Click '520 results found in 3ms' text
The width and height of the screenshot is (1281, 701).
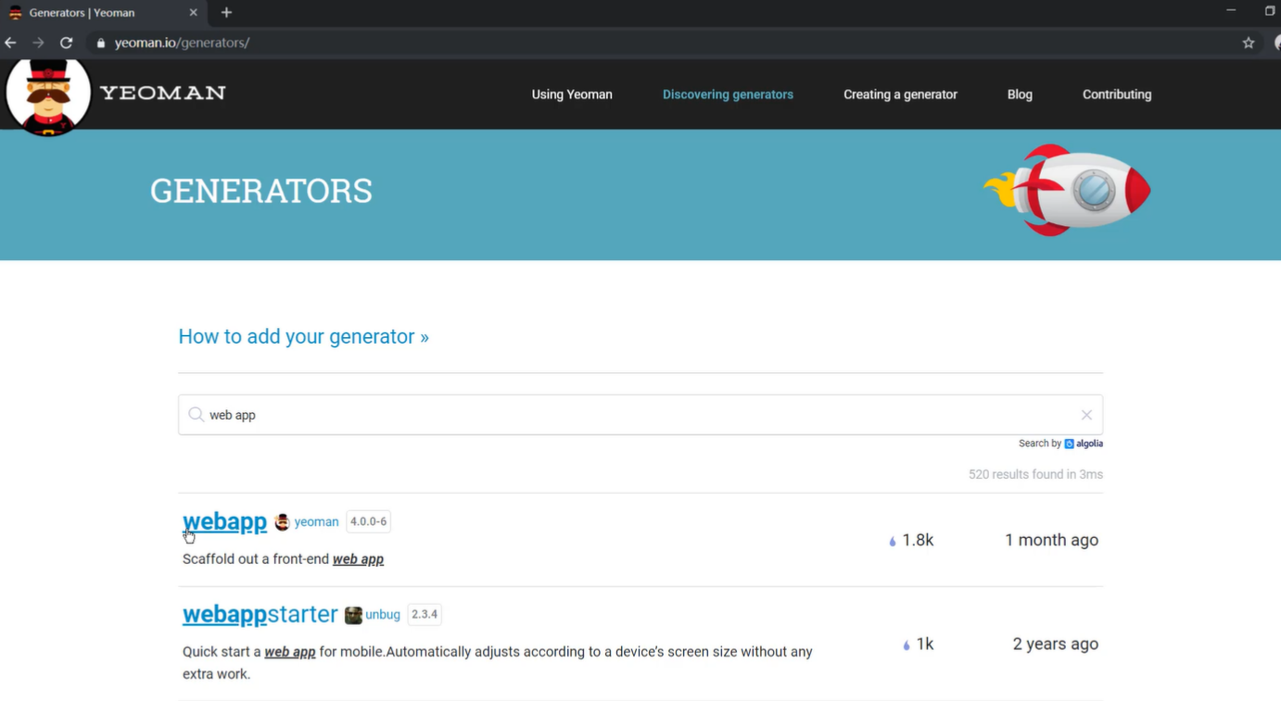coord(1035,474)
